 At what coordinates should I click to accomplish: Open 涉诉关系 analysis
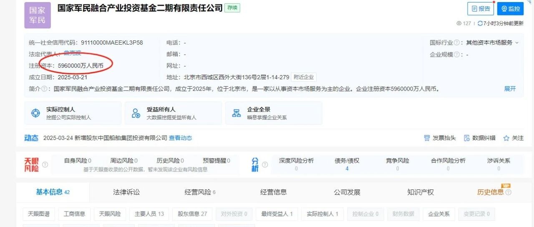pos(499,164)
